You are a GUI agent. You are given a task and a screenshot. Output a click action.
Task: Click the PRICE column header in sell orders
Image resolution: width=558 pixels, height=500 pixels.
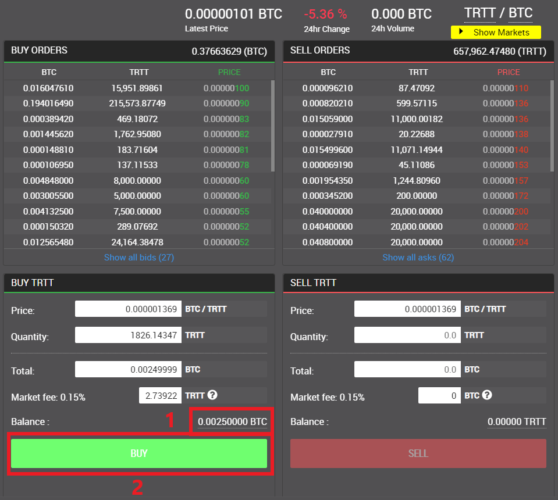tap(509, 72)
